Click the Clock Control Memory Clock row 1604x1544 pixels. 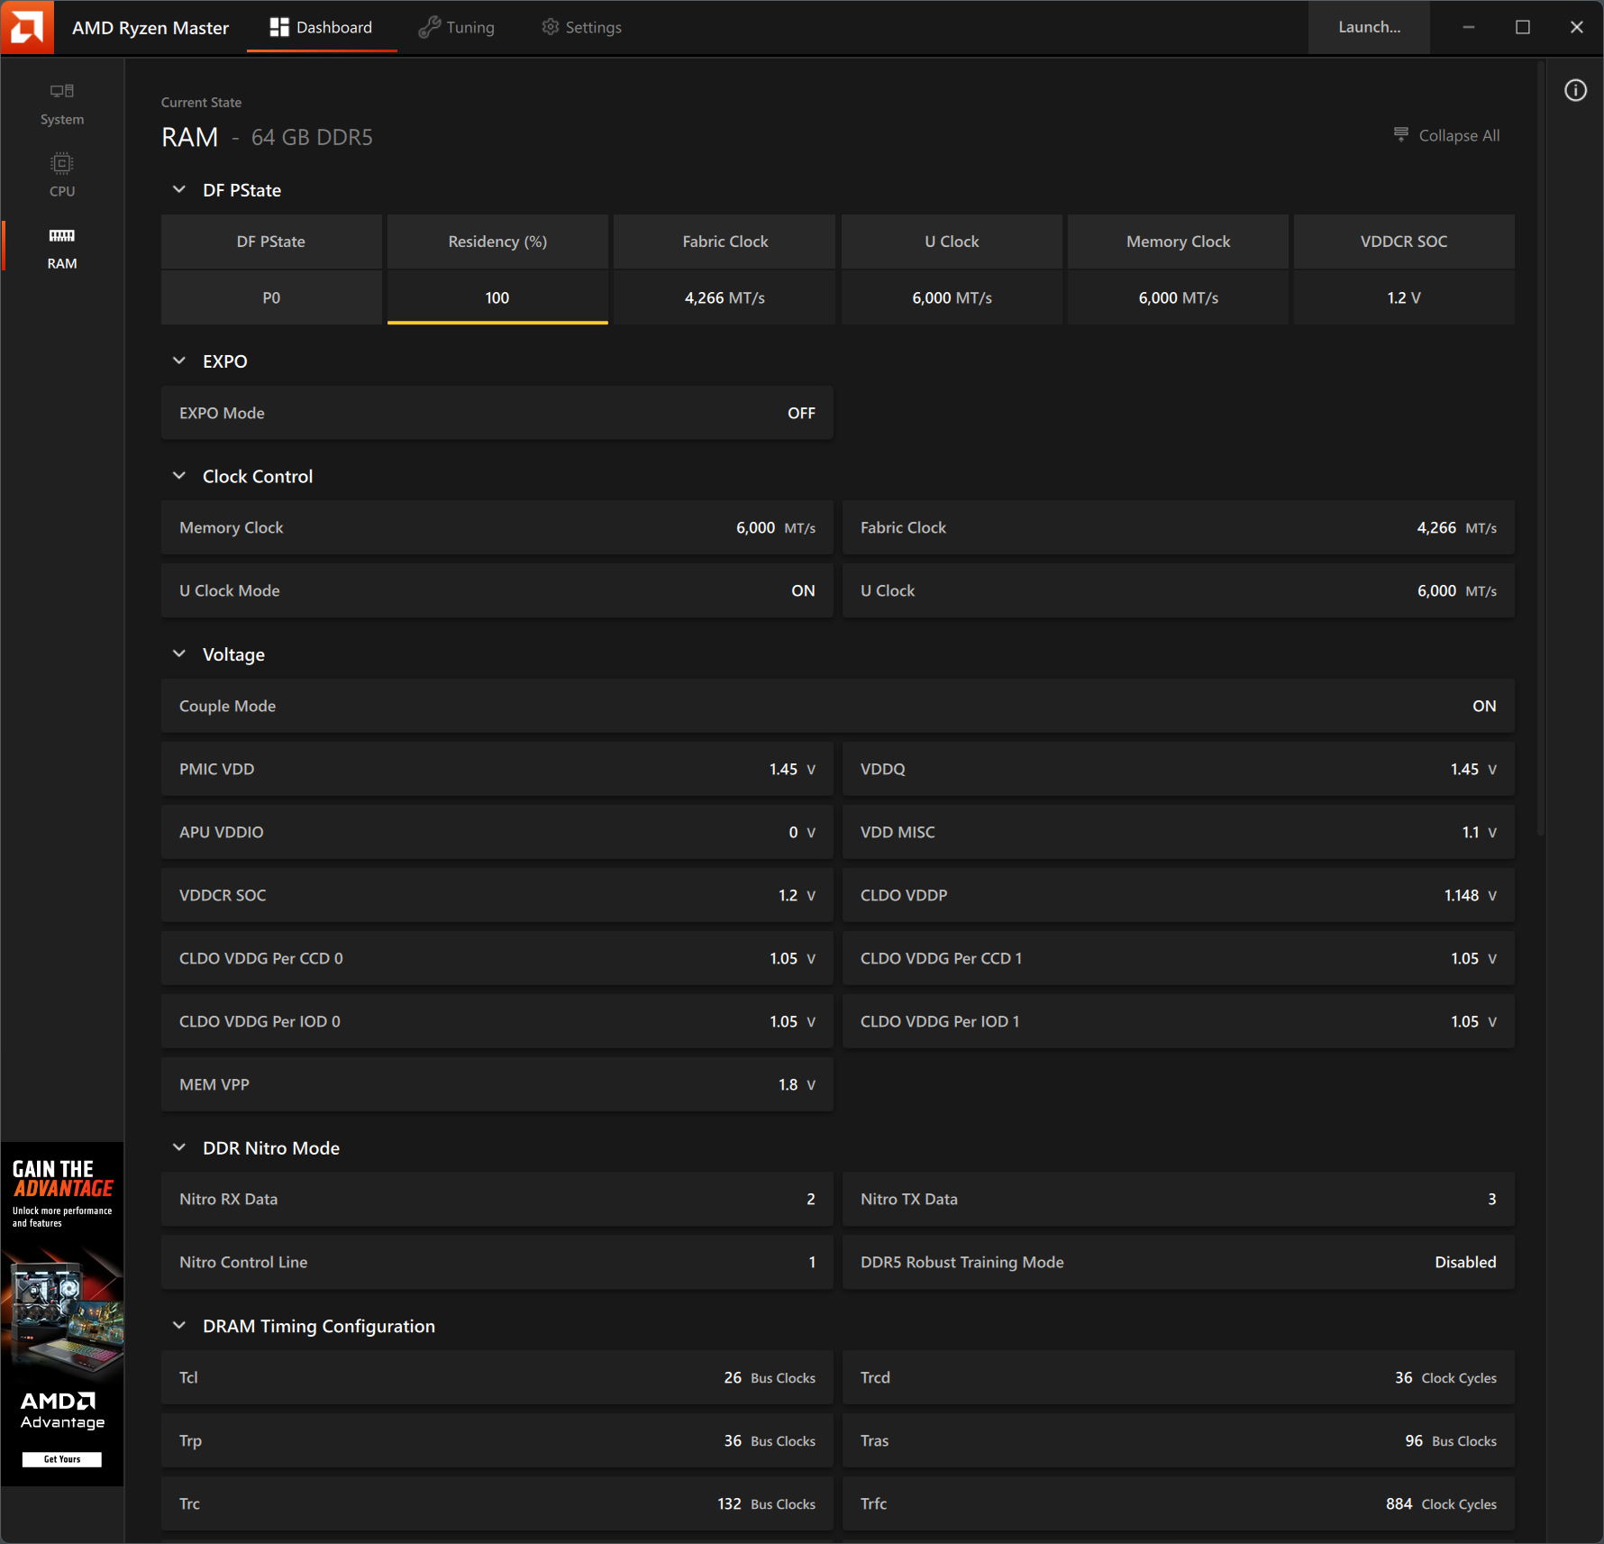[x=497, y=527]
